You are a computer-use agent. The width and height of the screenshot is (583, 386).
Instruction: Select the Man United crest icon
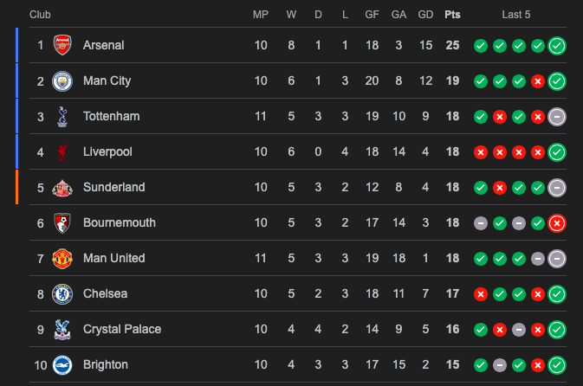click(x=62, y=258)
